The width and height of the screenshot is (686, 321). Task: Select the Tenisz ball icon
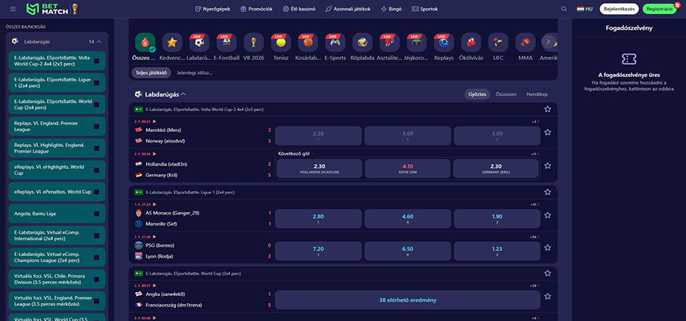[x=281, y=42]
